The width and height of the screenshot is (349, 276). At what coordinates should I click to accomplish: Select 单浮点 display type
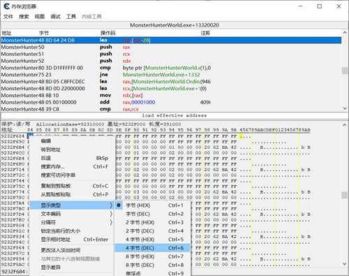(153, 273)
